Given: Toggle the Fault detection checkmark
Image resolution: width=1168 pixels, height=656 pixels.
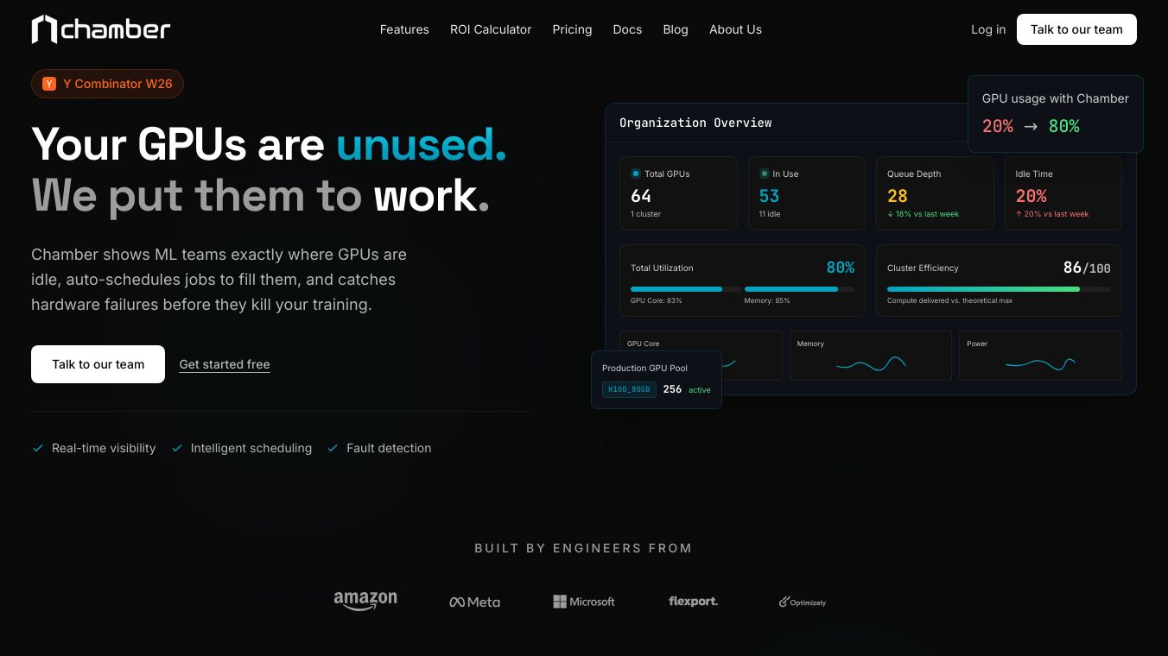Looking at the screenshot, I should pos(333,448).
